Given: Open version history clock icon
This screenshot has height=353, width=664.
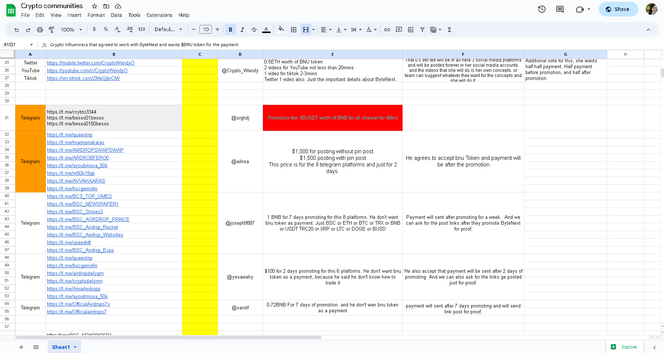Looking at the screenshot, I should point(542,9).
